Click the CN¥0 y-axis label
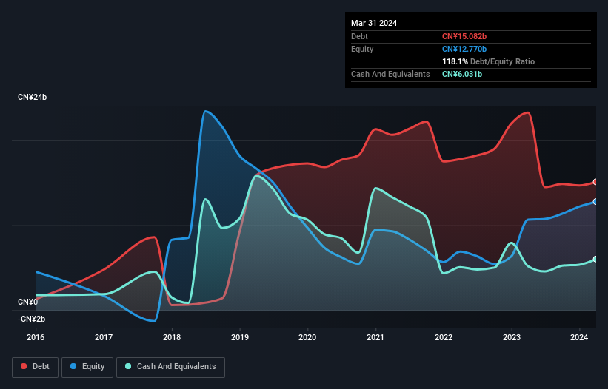Image resolution: width=608 pixels, height=389 pixels. click(28, 302)
